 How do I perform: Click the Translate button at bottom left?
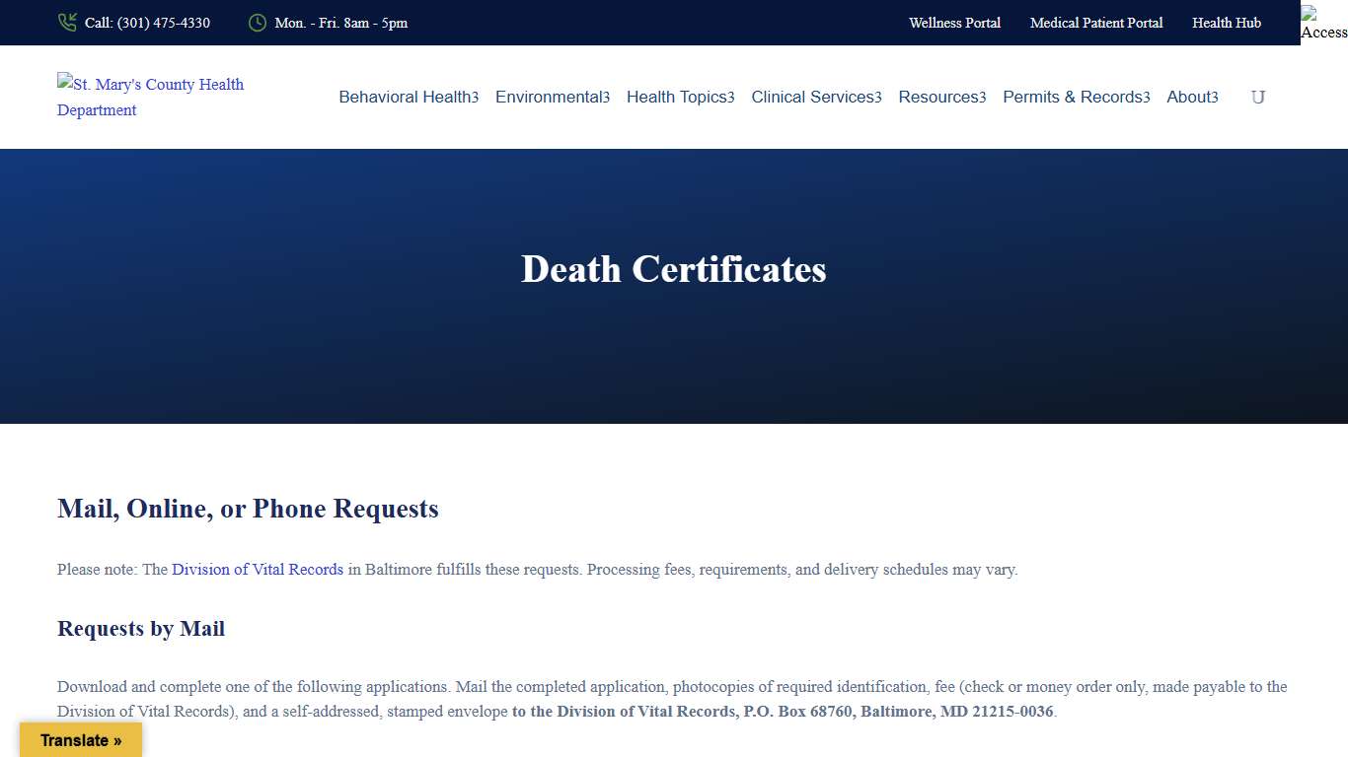(x=79, y=740)
